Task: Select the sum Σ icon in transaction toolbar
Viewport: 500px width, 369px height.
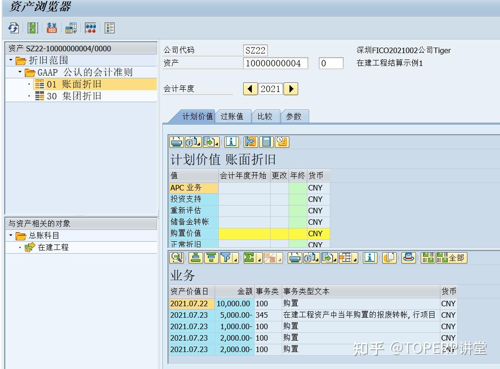Action: pyautogui.click(x=249, y=258)
